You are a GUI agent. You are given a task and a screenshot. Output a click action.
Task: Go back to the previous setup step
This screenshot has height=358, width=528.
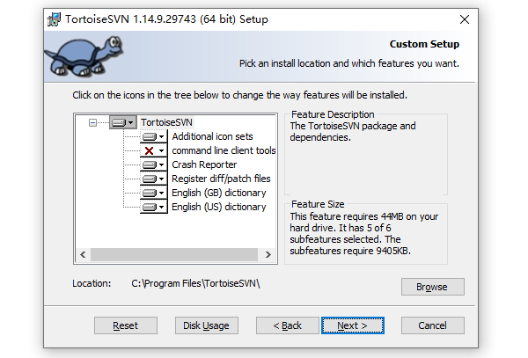pyautogui.click(x=287, y=325)
